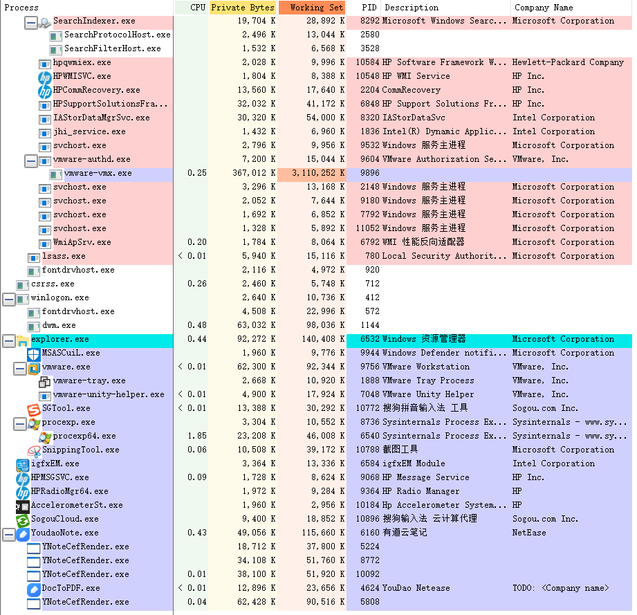Select the svchost.exe row with PID 11052
The height and width of the screenshot is (615, 637).
316,228
